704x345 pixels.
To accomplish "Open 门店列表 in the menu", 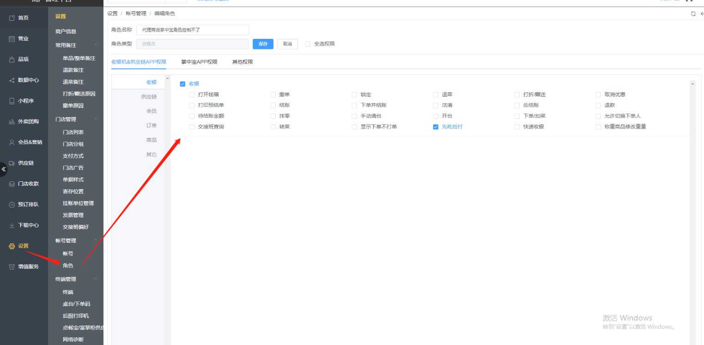I will click(73, 132).
